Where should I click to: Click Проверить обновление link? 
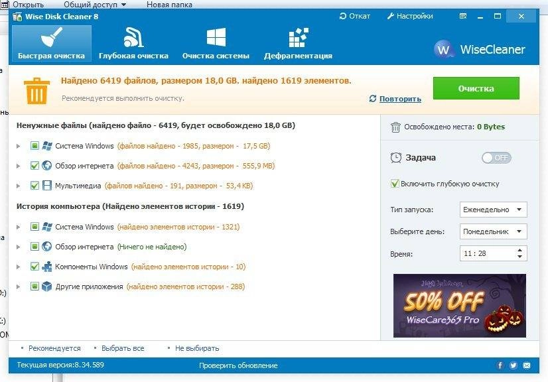238,365
